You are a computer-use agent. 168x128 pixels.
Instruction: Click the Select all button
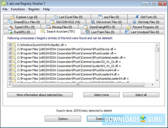pyautogui.click(x=141, y=95)
